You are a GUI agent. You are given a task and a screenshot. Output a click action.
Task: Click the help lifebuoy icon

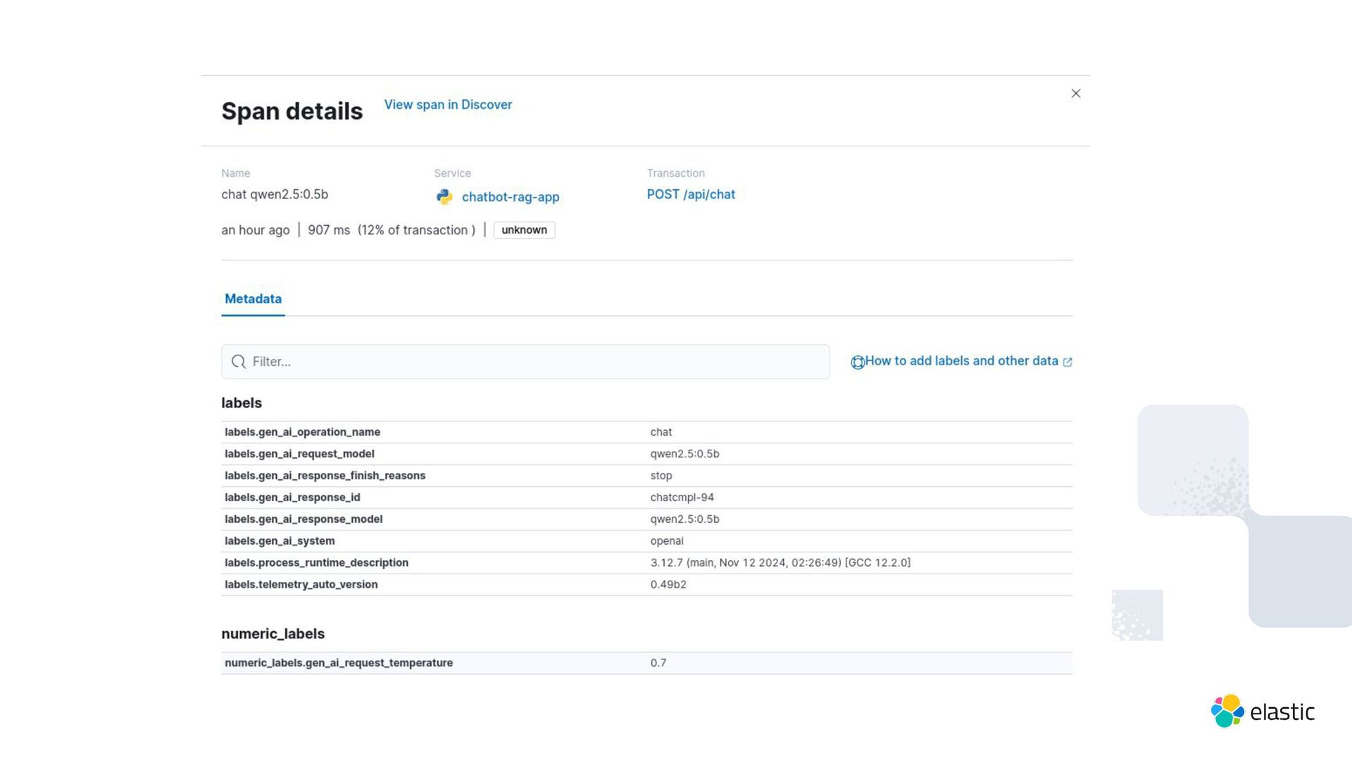pyautogui.click(x=857, y=362)
